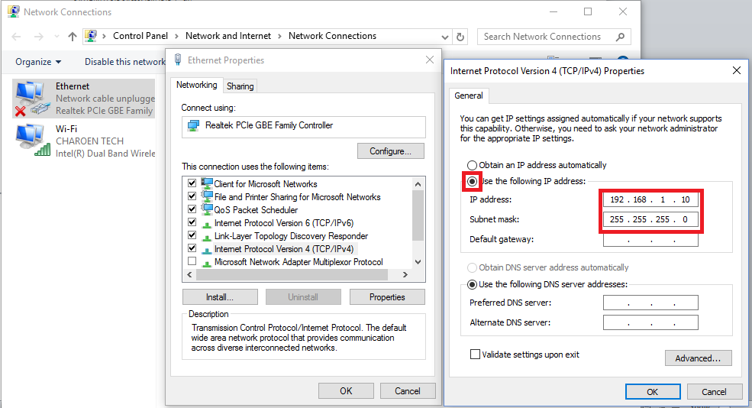Select Internet Protocol Version 4 (TCP/IPv4) item
The height and width of the screenshot is (408, 752).
coord(283,249)
